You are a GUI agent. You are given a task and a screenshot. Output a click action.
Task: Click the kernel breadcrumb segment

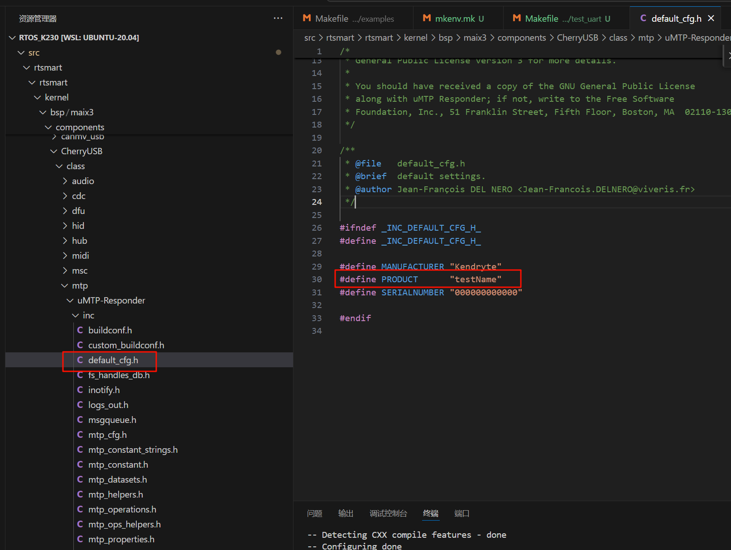pyautogui.click(x=416, y=38)
